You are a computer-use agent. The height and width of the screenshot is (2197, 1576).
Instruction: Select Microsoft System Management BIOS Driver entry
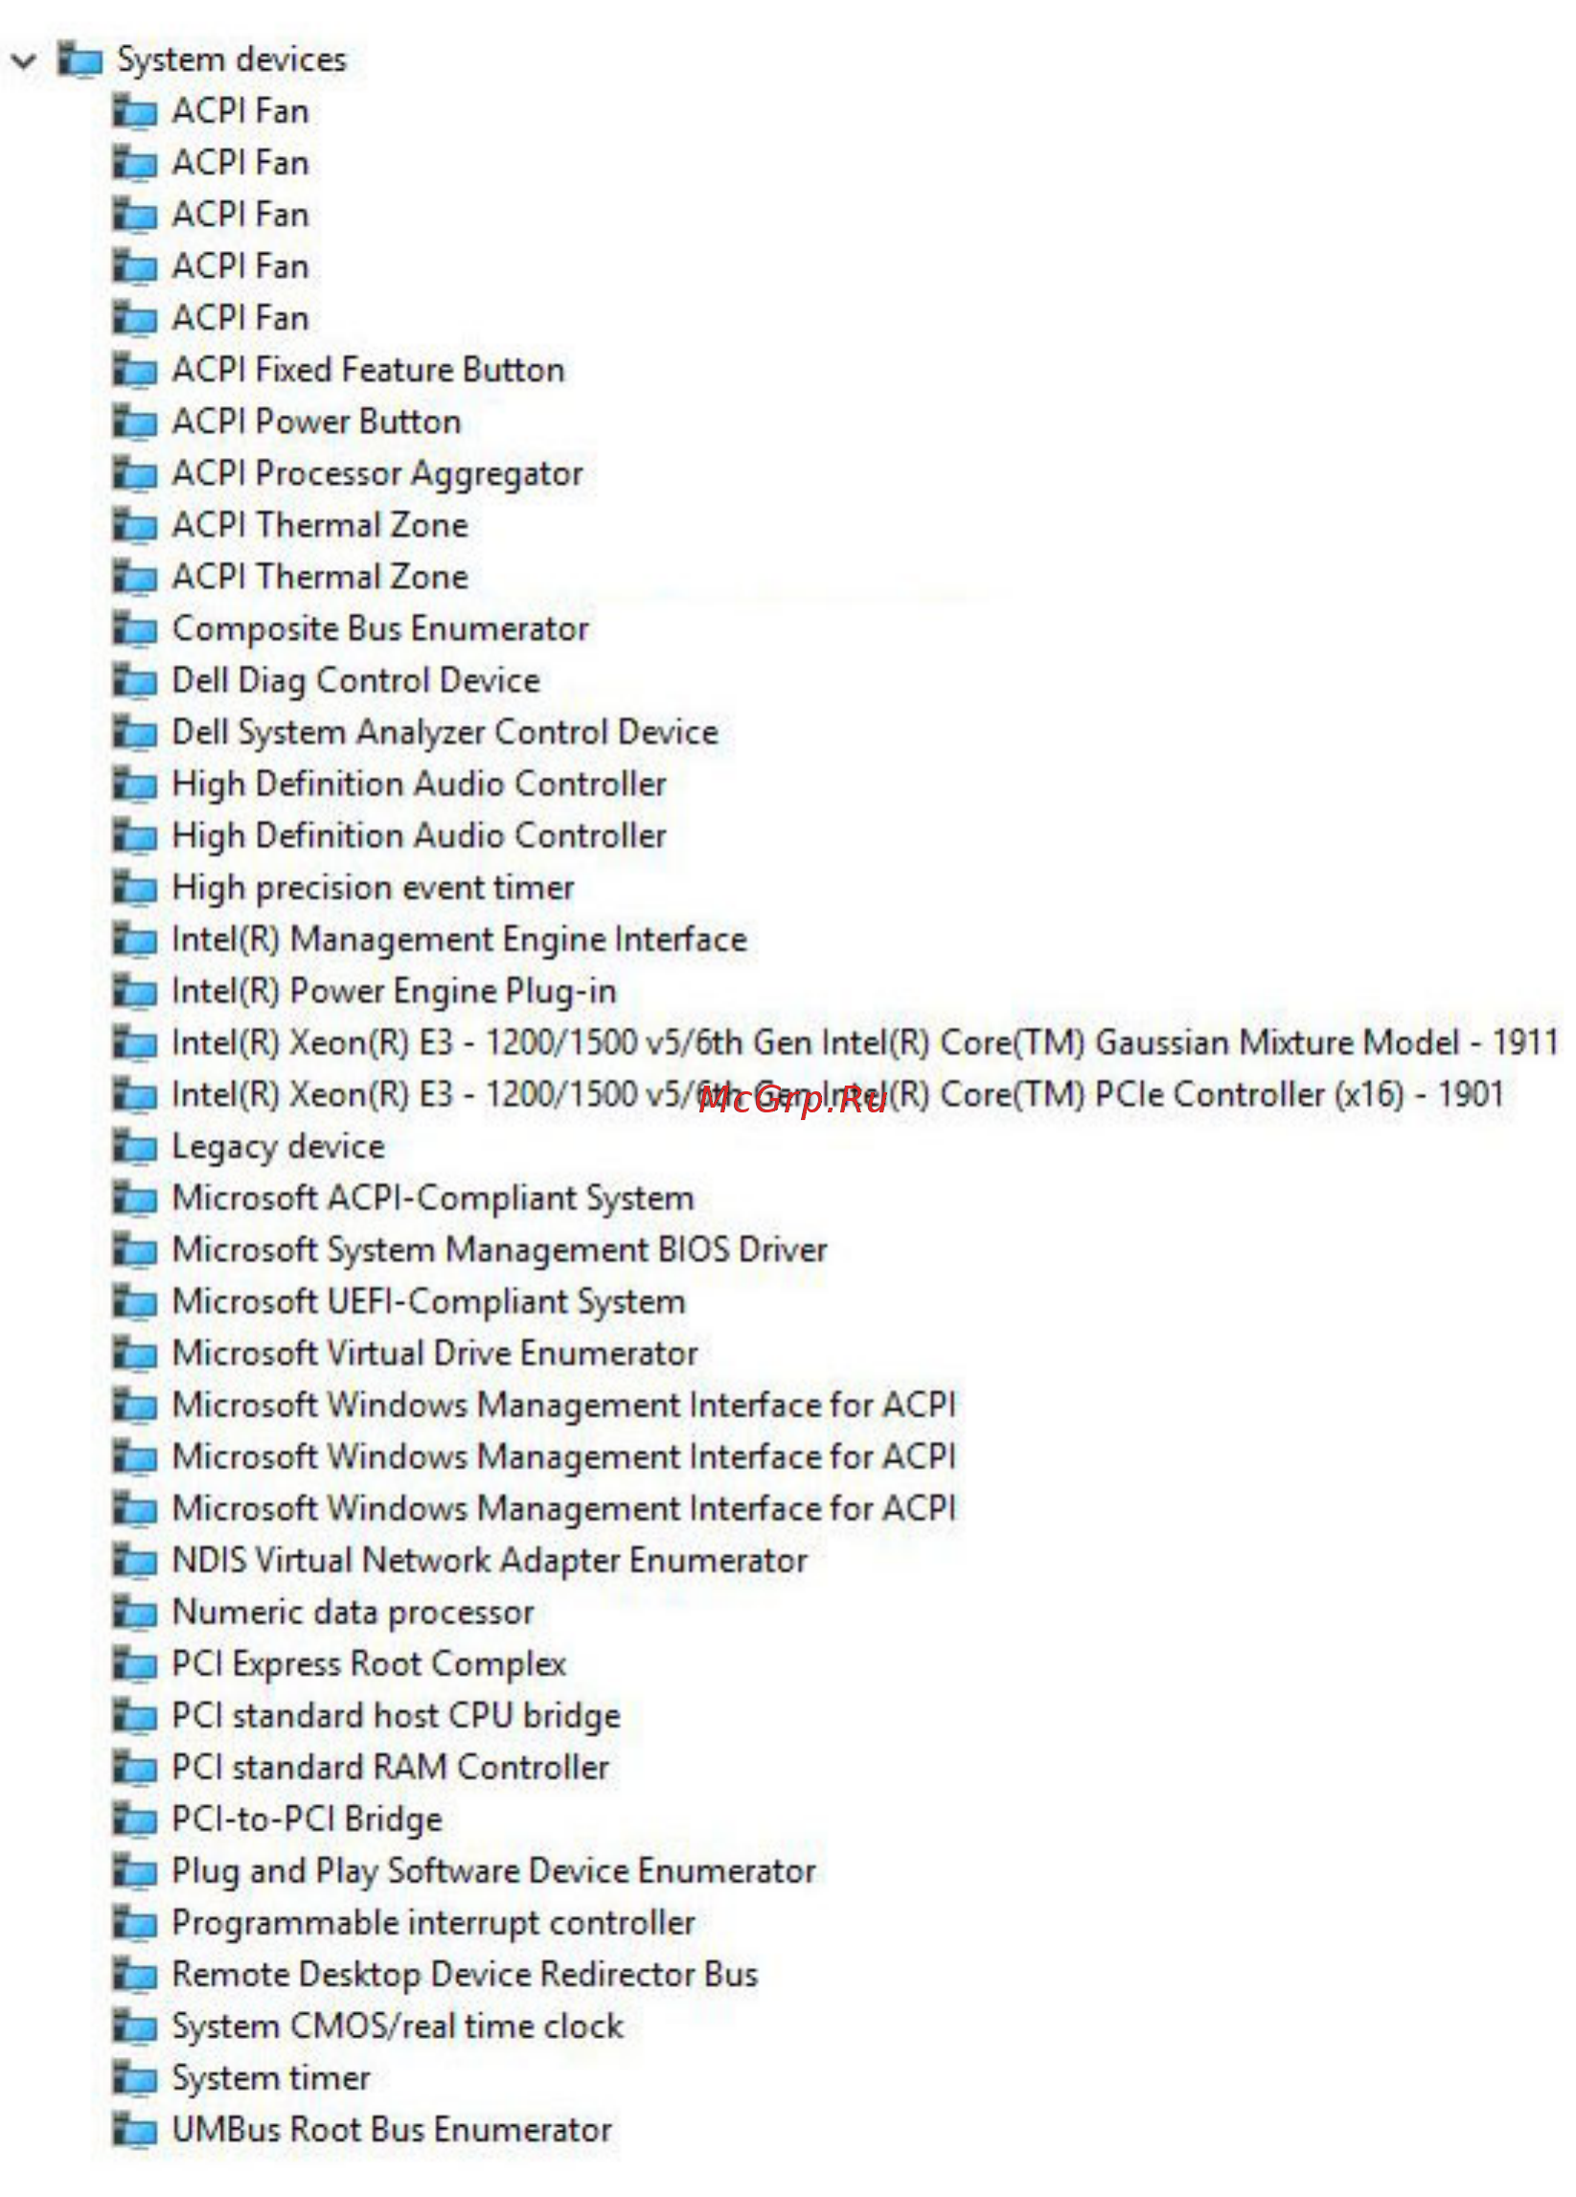coord(500,1249)
